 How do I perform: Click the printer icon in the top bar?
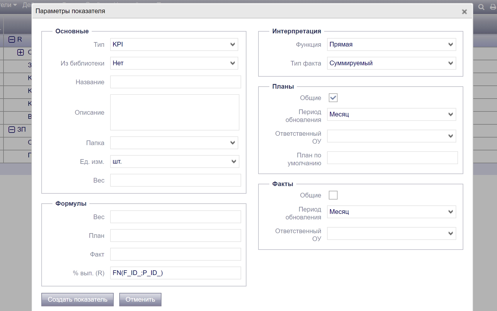493,7
